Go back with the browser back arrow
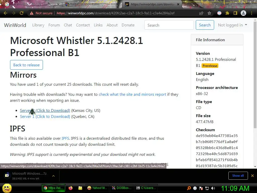 coord(6,13)
